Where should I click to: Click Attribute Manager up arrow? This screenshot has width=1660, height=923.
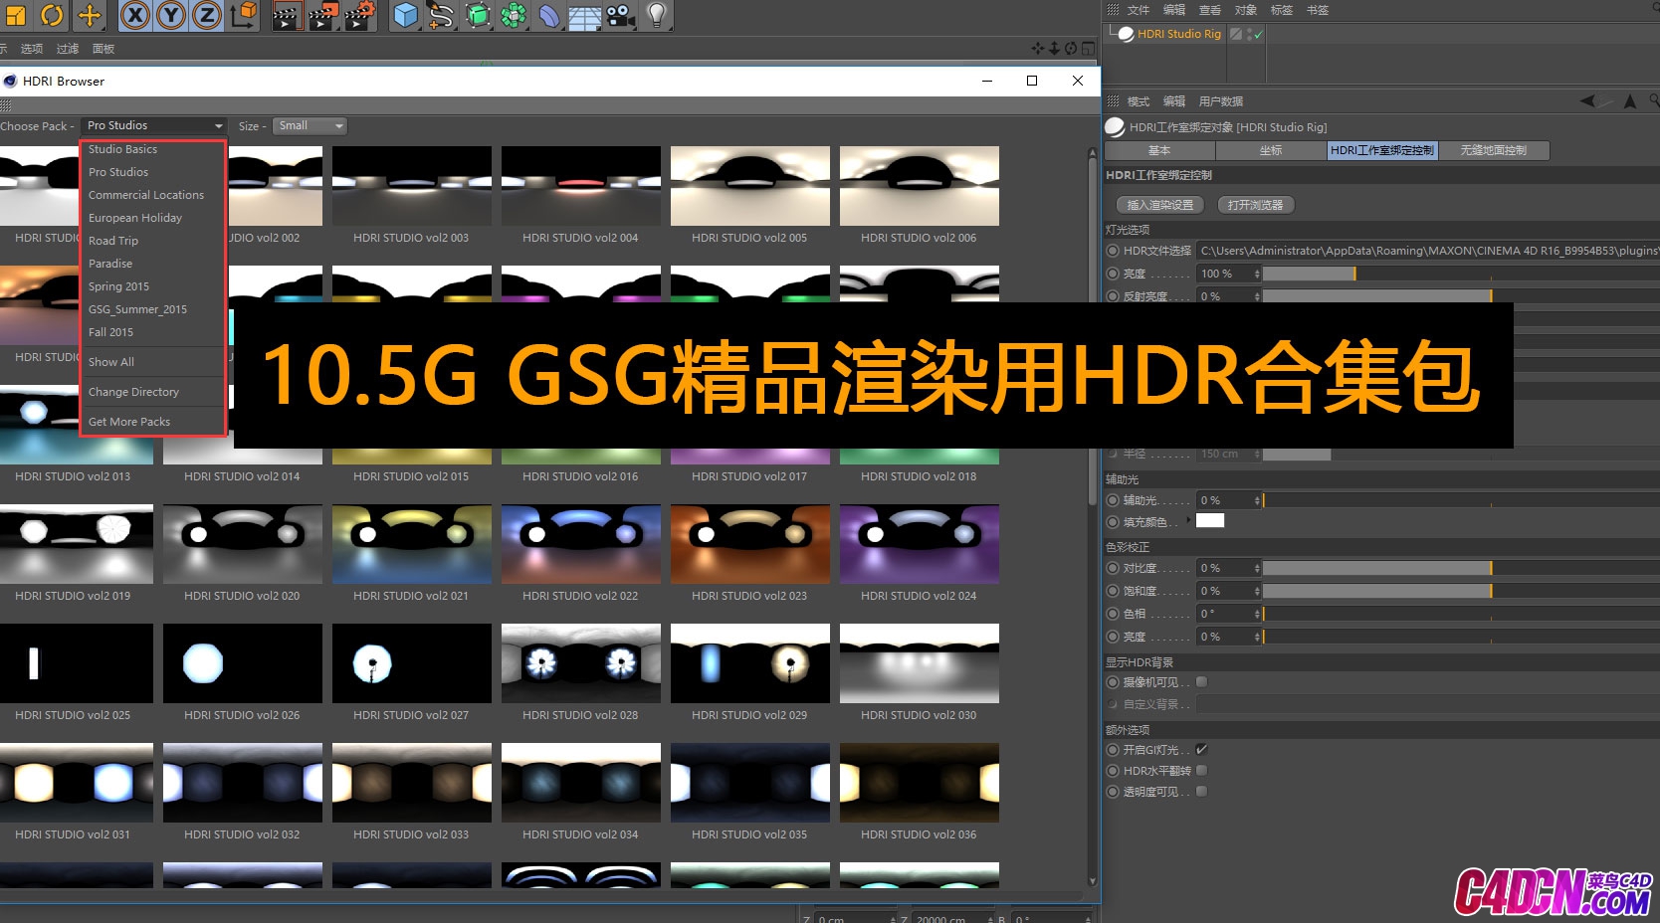[x=1629, y=100]
